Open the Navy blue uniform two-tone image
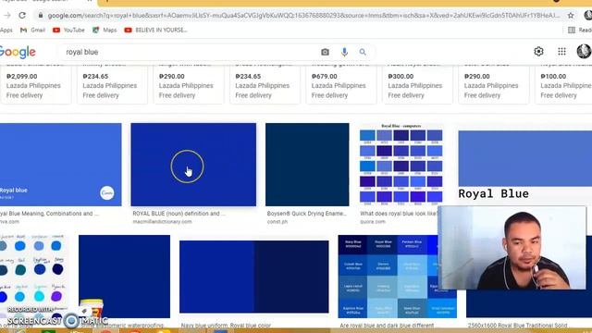 (254, 277)
